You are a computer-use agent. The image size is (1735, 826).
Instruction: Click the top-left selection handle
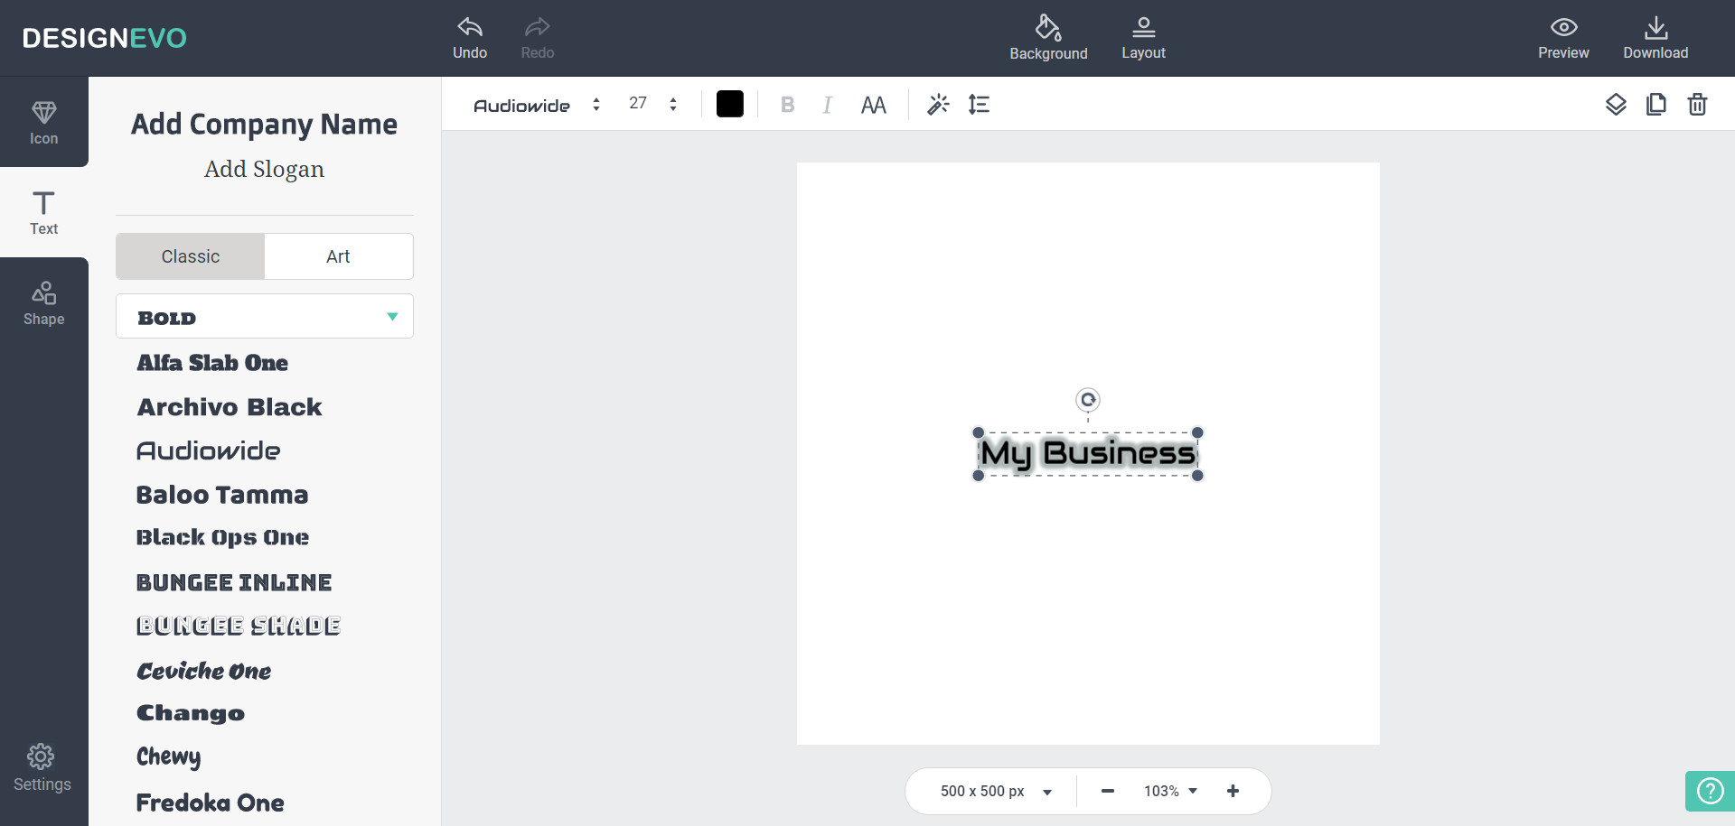tap(978, 432)
